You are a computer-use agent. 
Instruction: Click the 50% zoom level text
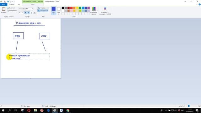pos(180,106)
